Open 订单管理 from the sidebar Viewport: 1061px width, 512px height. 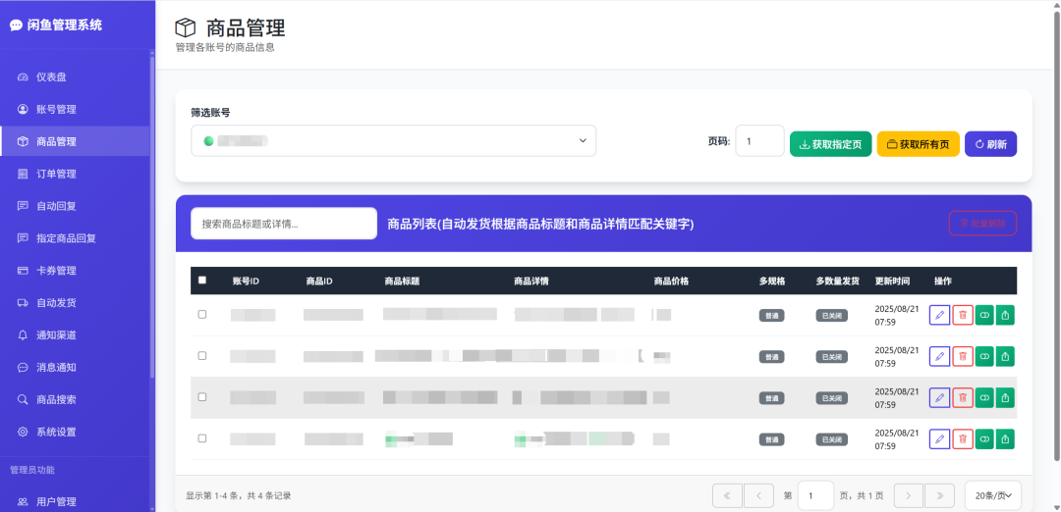(x=75, y=174)
